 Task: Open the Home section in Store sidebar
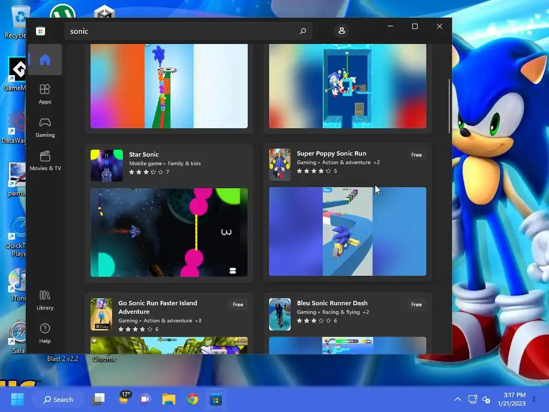(x=45, y=60)
